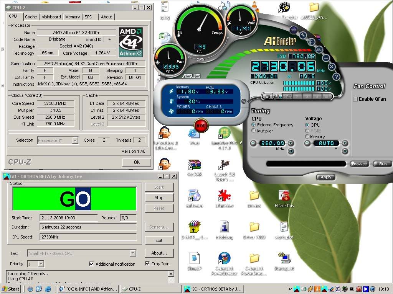Open the Slime2P desktop file
The height and width of the screenshot is (294, 393).
194,261
